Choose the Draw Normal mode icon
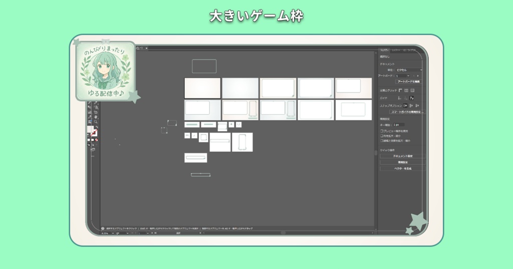Viewport: 513px width, 269px height. (x=89, y=144)
